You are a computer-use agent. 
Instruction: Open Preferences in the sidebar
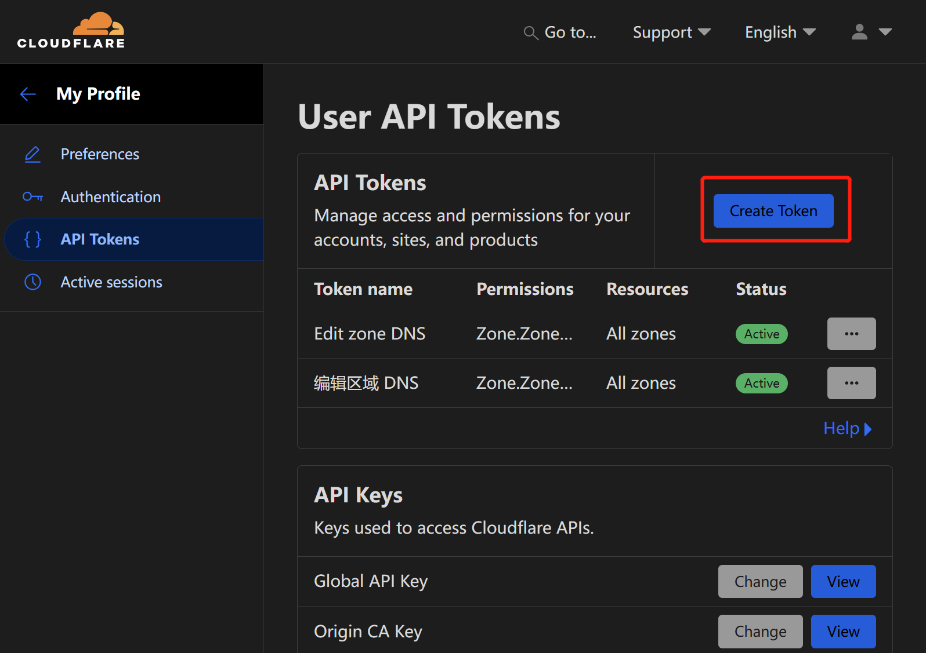pyautogui.click(x=100, y=154)
